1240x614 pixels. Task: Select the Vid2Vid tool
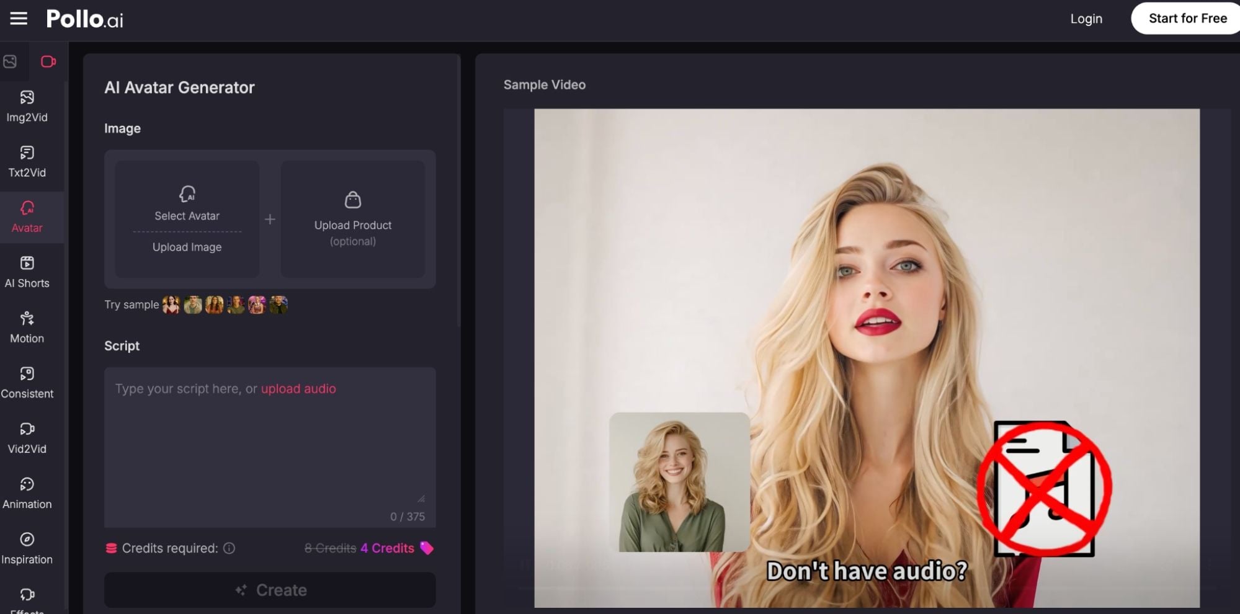click(x=26, y=437)
